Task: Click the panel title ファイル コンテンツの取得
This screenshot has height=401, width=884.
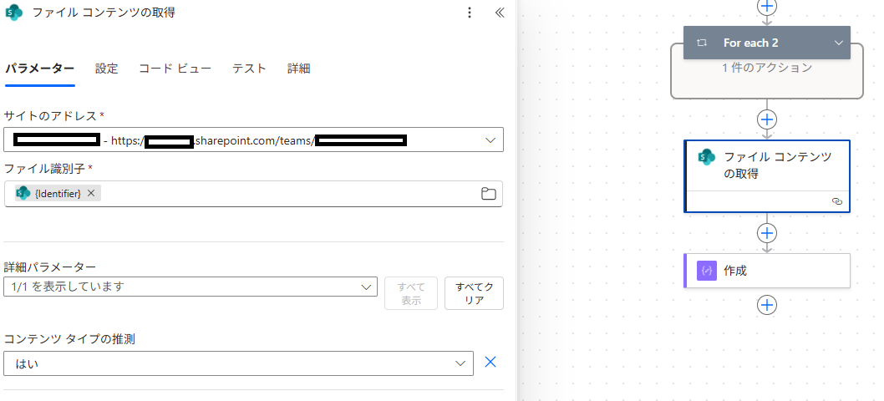Action: (103, 13)
